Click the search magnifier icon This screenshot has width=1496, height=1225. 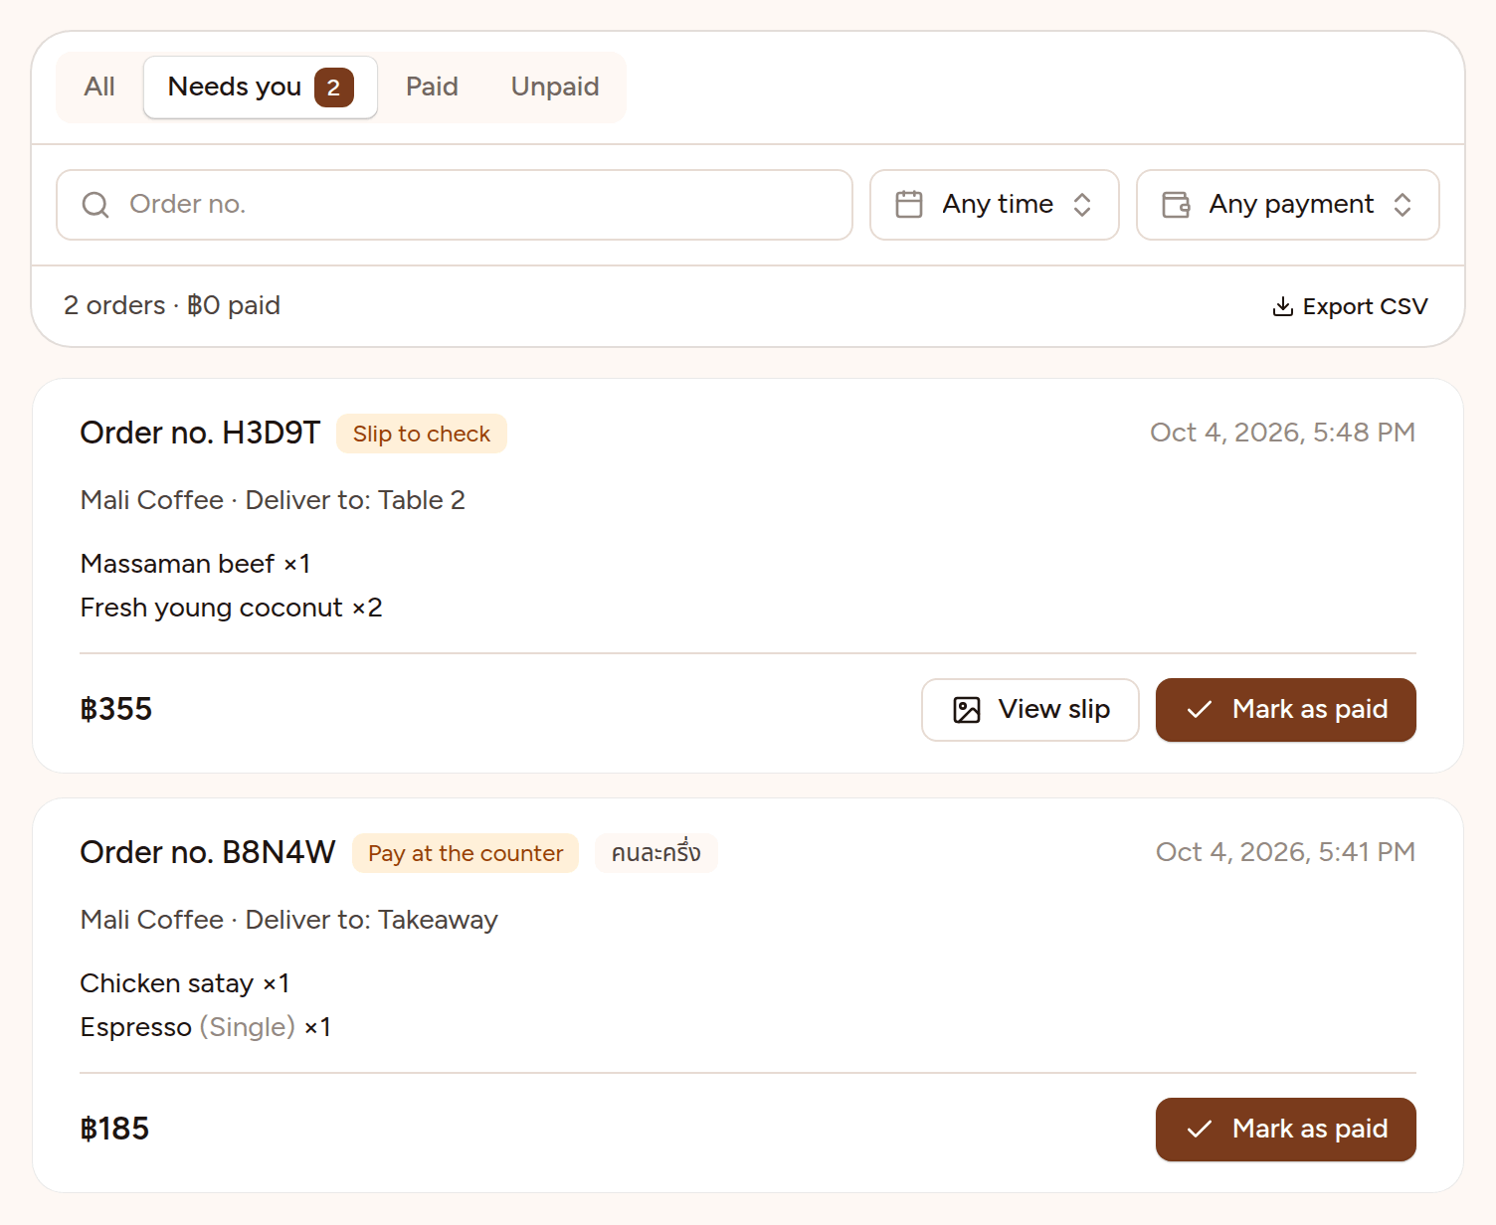95,205
